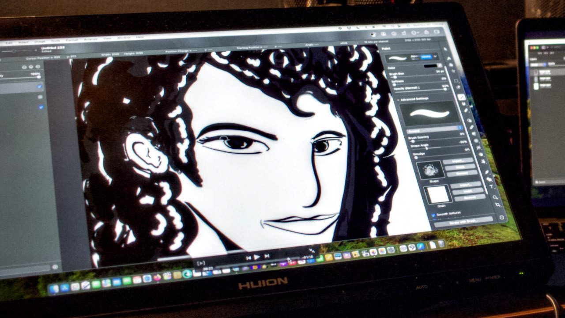Click Remove button beside Shape thumbnail
Screen dimensions: 565x318
click(462, 174)
